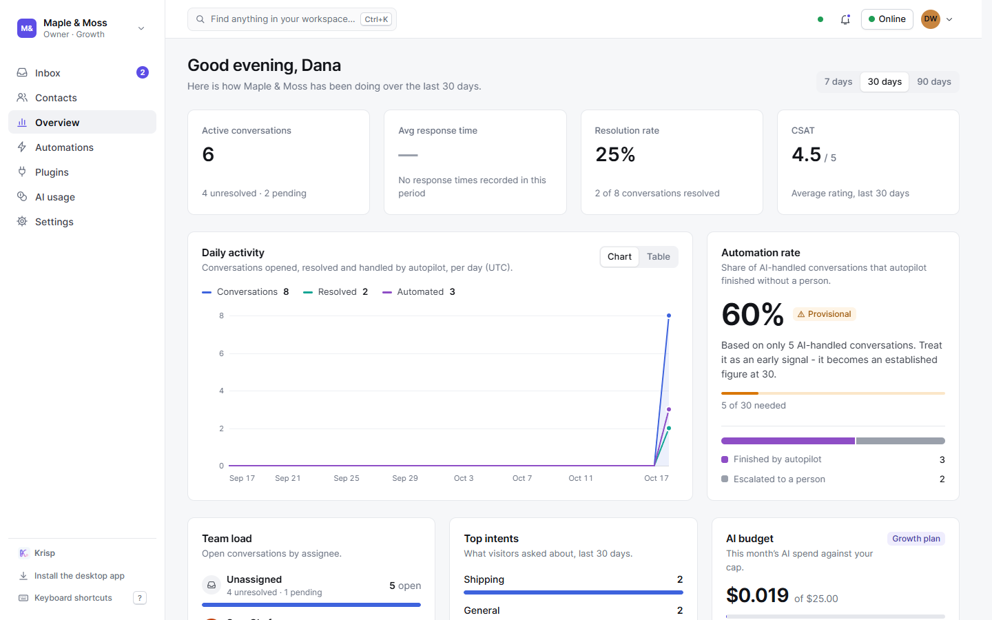The height and width of the screenshot is (620, 992).
Task: Go to Contacts page
Action: (82, 97)
